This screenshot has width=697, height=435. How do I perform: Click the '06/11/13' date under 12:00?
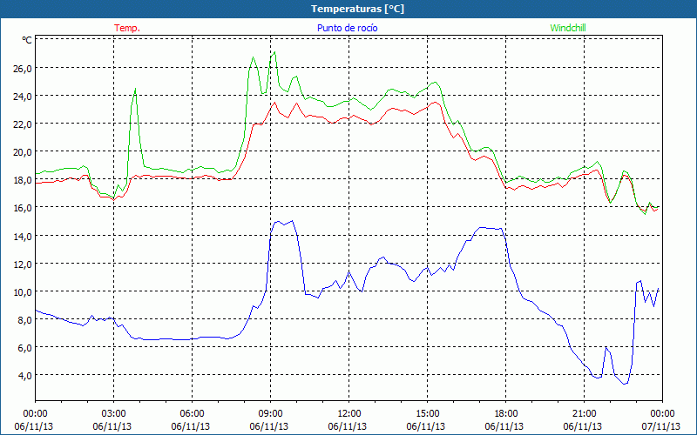point(348,426)
